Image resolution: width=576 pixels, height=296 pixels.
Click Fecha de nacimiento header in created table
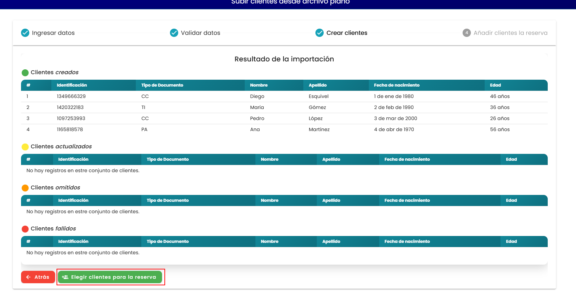point(397,85)
